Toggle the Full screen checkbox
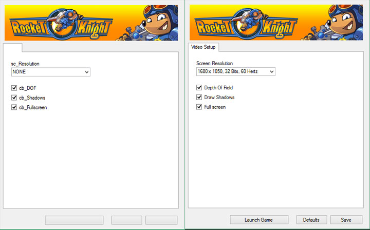This screenshot has width=370, height=230. pyautogui.click(x=199, y=107)
